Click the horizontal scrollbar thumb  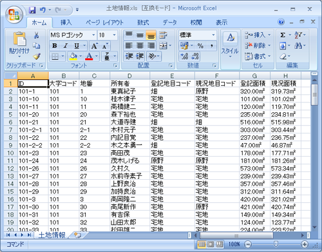pyautogui.click(x=236, y=236)
